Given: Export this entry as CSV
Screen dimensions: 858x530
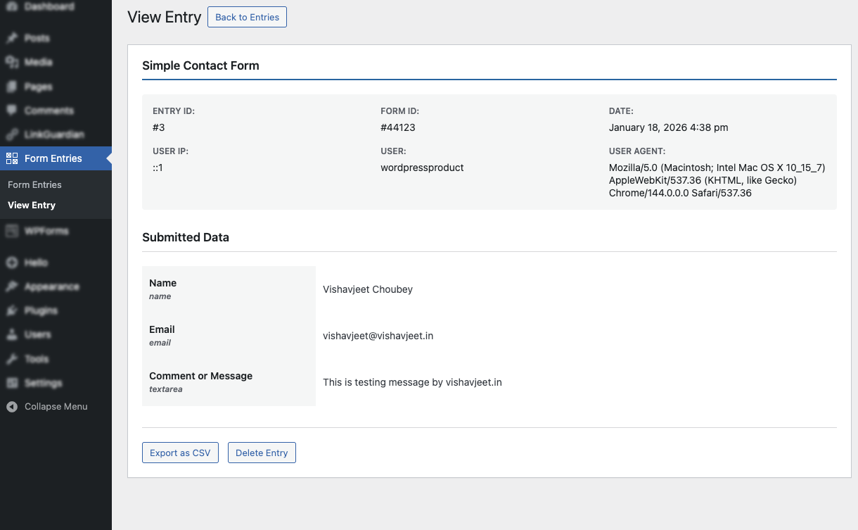Looking at the screenshot, I should 181,453.
